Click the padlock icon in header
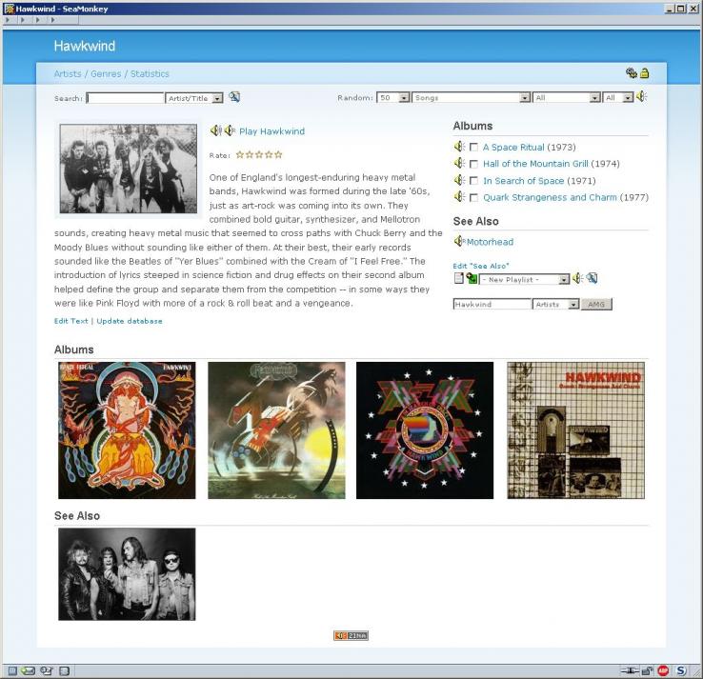 coord(644,73)
